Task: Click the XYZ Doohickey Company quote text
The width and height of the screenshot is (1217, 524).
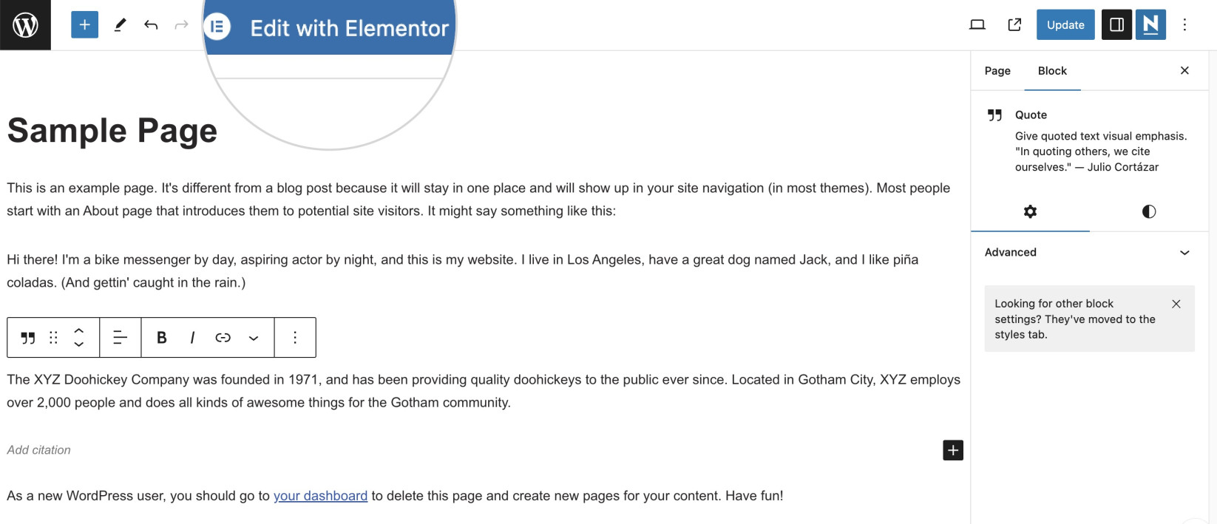Action: point(484,391)
